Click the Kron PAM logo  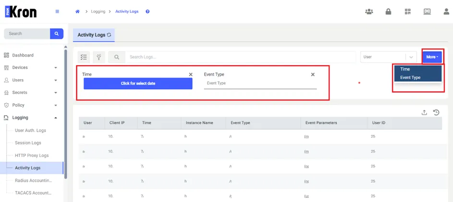[x=21, y=12]
